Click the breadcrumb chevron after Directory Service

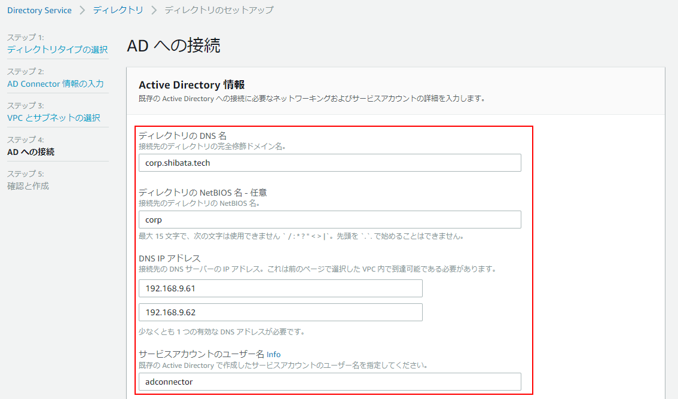[x=81, y=10]
